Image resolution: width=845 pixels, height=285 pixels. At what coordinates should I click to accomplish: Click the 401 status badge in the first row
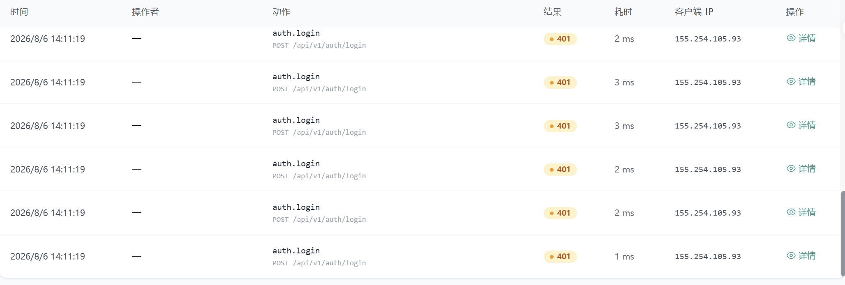[560, 39]
